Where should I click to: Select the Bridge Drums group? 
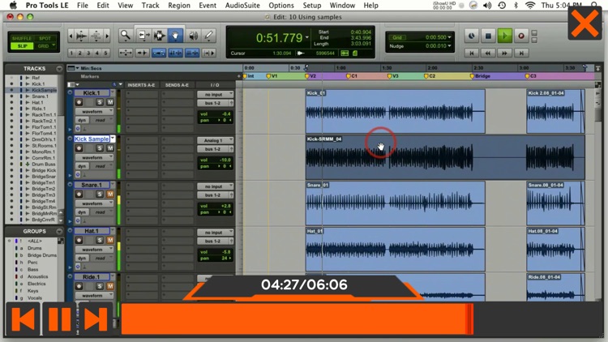tap(42, 255)
